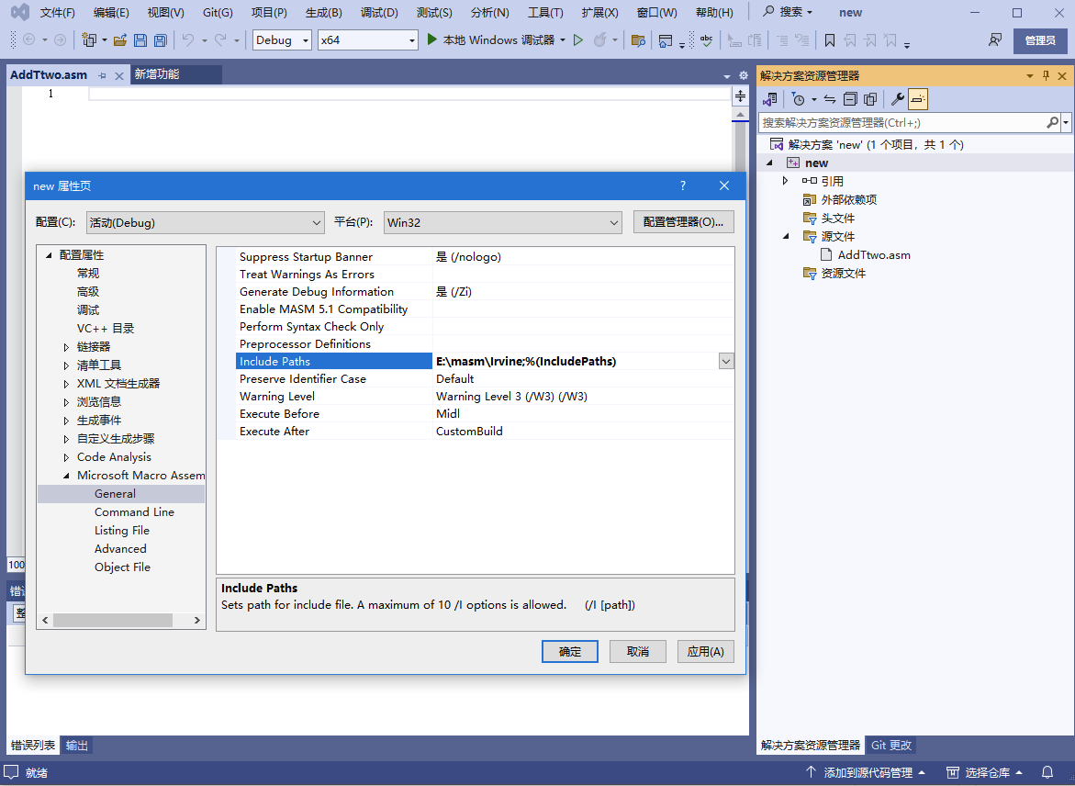Expand the 清单工具 tree node
Viewport: 1075px width, 786px height.
coord(66,365)
